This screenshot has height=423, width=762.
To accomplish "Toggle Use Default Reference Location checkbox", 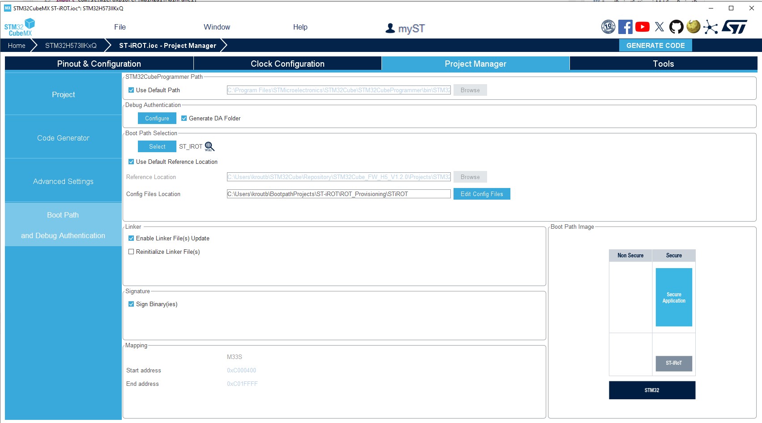I will click(131, 162).
